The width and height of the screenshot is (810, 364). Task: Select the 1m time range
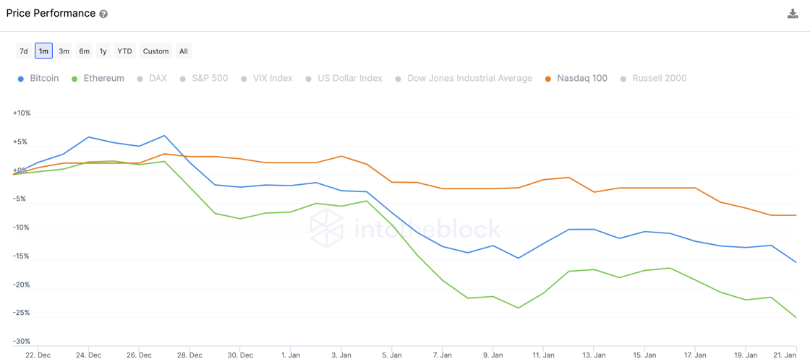click(x=44, y=51)
